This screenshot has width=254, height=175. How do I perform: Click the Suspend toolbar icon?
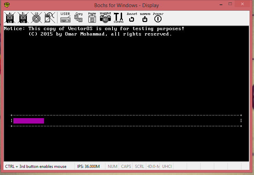coord(145,17)
